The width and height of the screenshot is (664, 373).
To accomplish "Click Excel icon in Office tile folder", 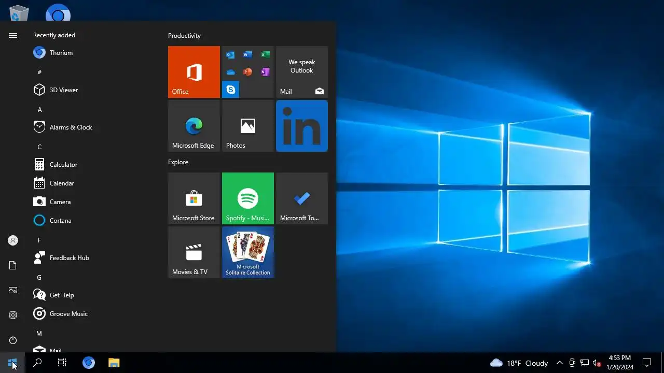I will 265,55.
